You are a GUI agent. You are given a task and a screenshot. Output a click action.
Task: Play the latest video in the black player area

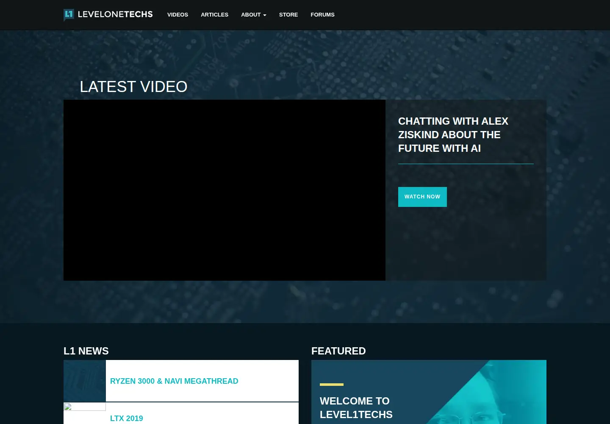pyautogui.click(x=225, y=190)
